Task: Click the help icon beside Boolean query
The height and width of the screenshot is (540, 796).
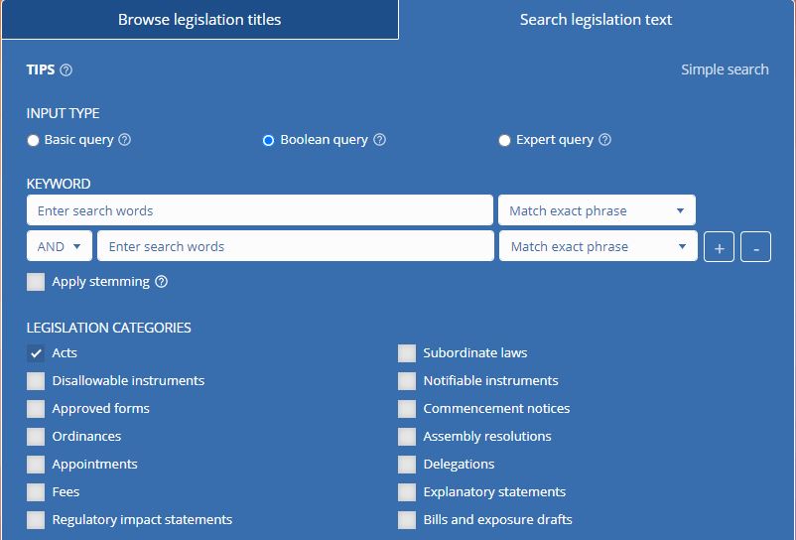Action: pyautogui.click(x=379, y=140)
